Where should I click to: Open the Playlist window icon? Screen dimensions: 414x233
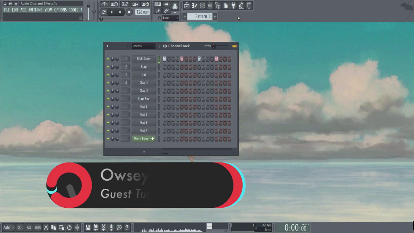coord(187,6)
